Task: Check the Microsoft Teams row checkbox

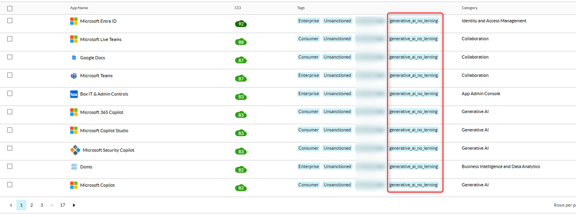Action: coord(10,75)
